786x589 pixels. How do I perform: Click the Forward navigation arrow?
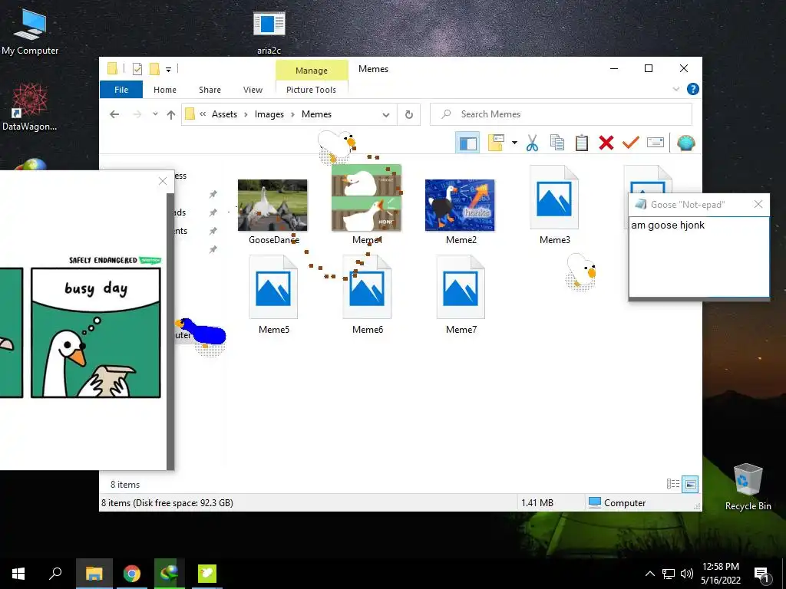point(137,114)
